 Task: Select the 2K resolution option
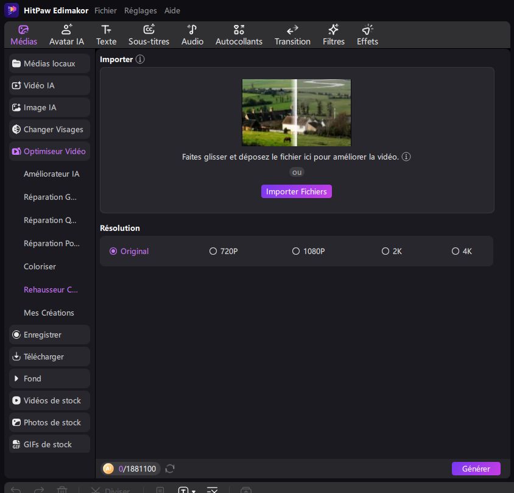(x=392, y=251)
